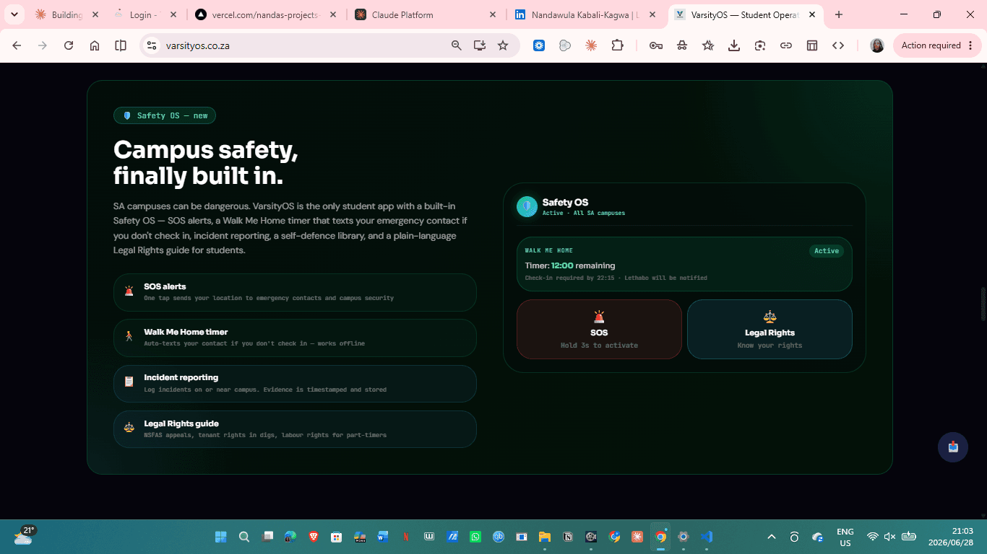Click the Safety OS — new badge

coord(165,115)
